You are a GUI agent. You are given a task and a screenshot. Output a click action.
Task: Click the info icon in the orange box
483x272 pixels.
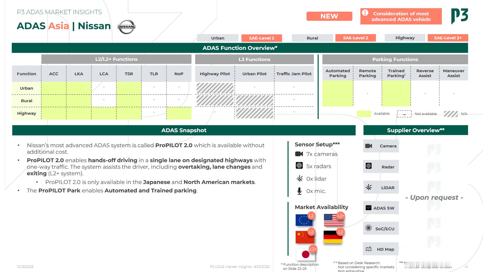[365, 13]
